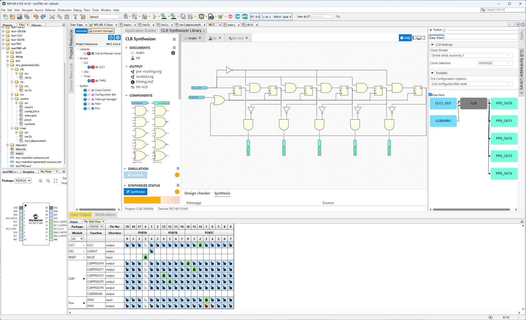This screenshot has width=526, height=320.
Task: Click the Undo toolbar icon
Action: (x=36, y=17)
